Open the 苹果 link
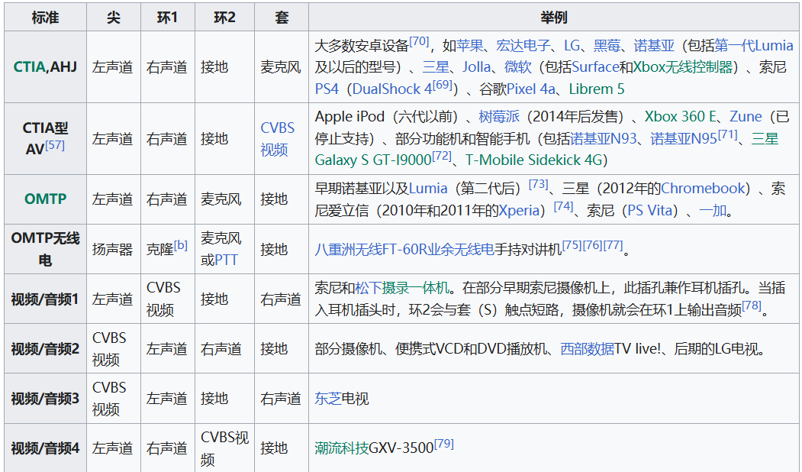Screen dimensions: 802x472 pos(469,46)
